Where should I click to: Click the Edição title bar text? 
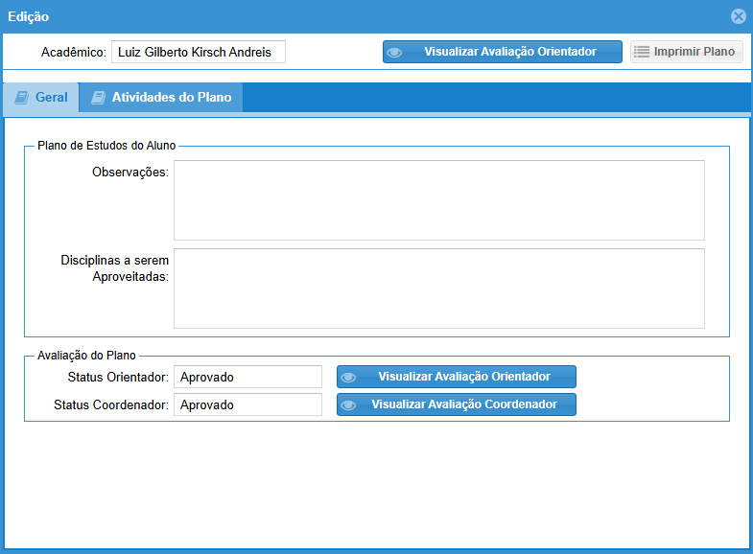29,16
